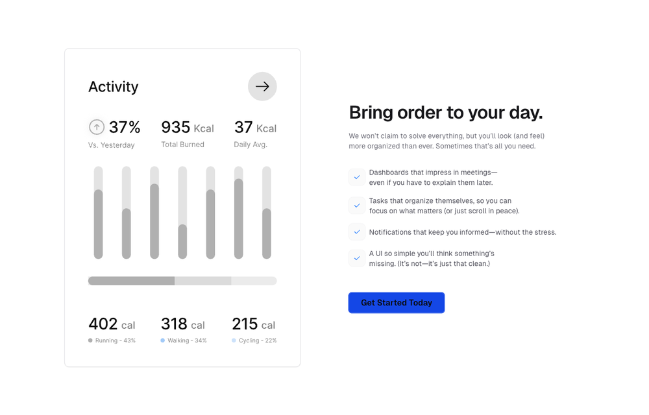The height and width of the screenshot is (415, 649).
Task: Select the first vertical bar in the chart
Action: tap(98, 224)
